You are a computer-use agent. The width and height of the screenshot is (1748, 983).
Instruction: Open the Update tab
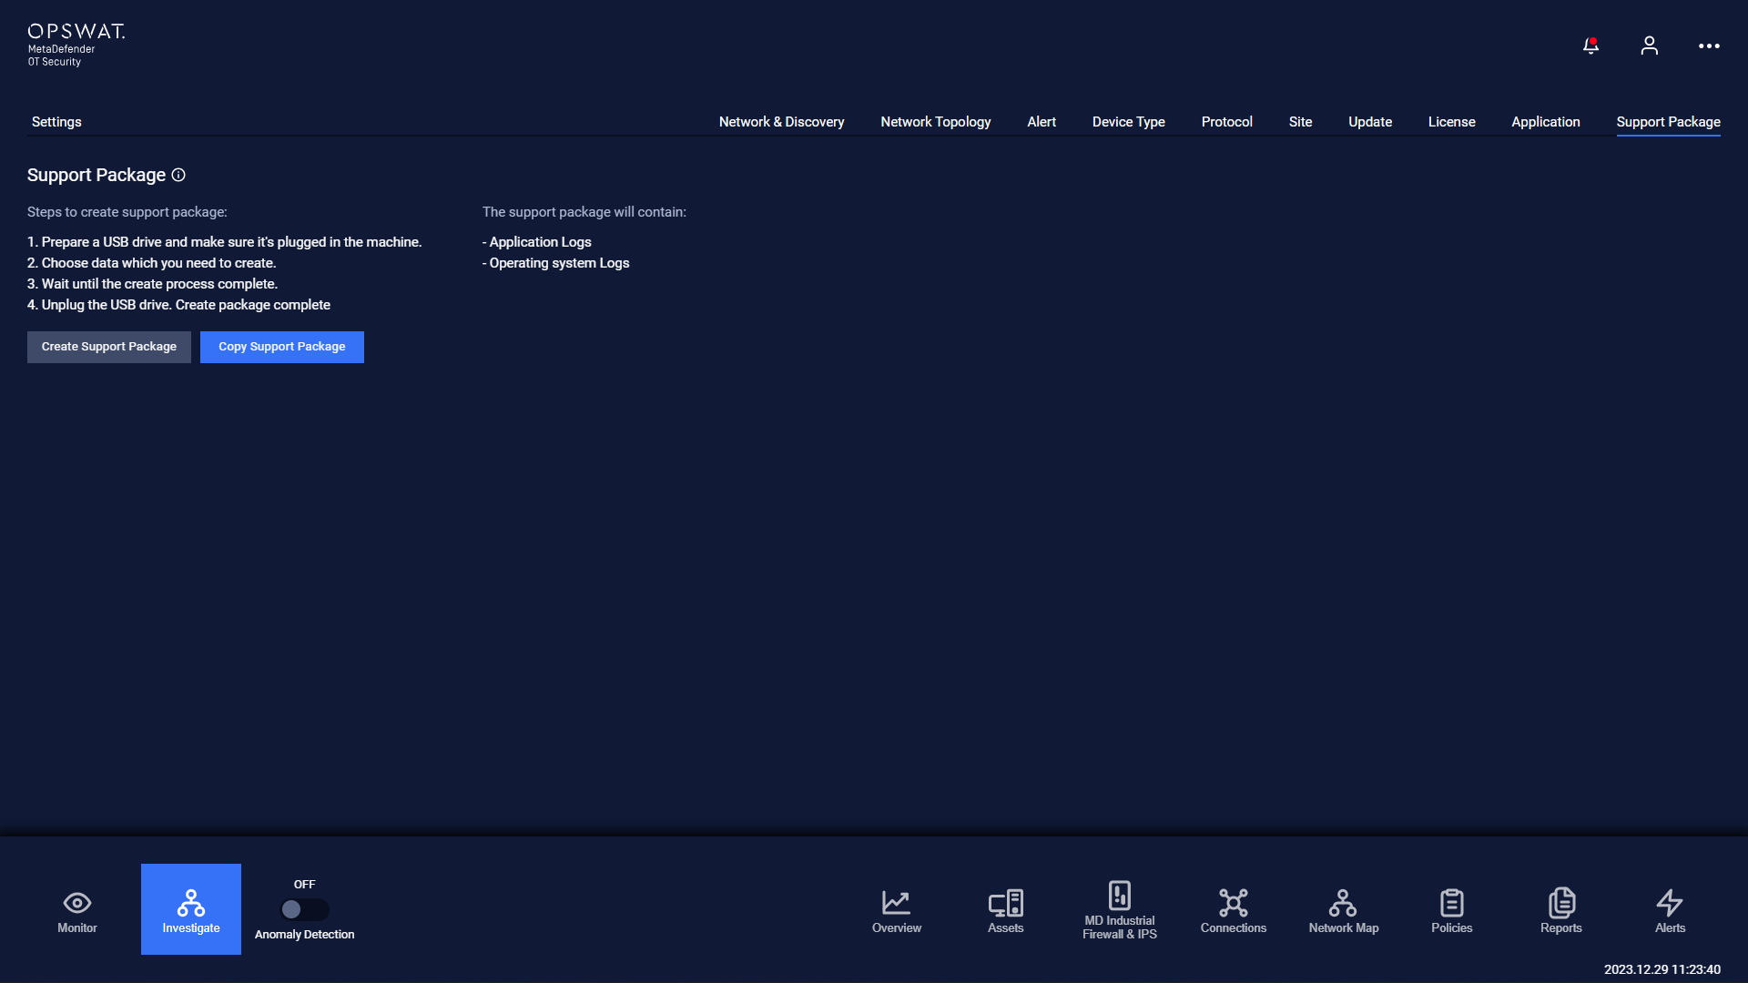click(x=1370, y=122)
